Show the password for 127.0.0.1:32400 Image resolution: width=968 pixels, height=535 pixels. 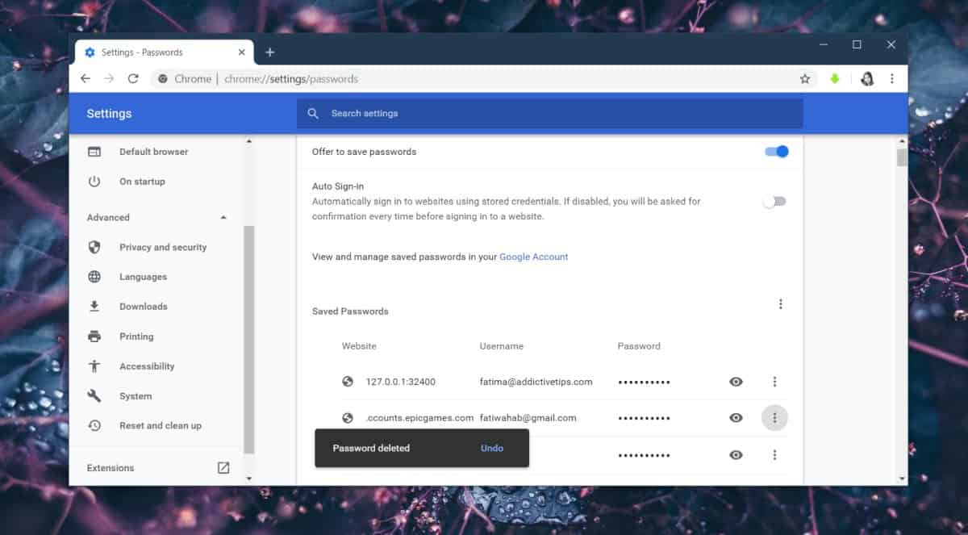click(x=736, y=381)
